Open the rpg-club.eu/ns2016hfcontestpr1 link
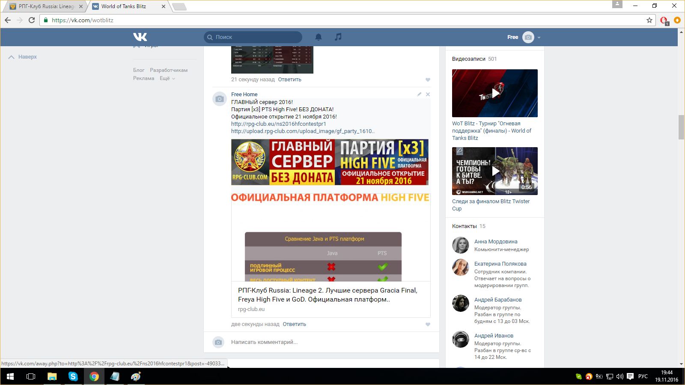Viewport: 685px width, 385px height. pos(278,124)
